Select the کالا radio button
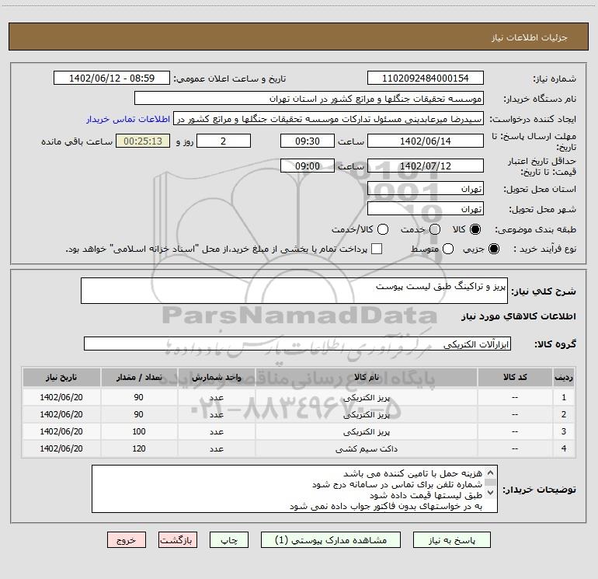The width and height of the screenshot is (598, 579). 475,229
